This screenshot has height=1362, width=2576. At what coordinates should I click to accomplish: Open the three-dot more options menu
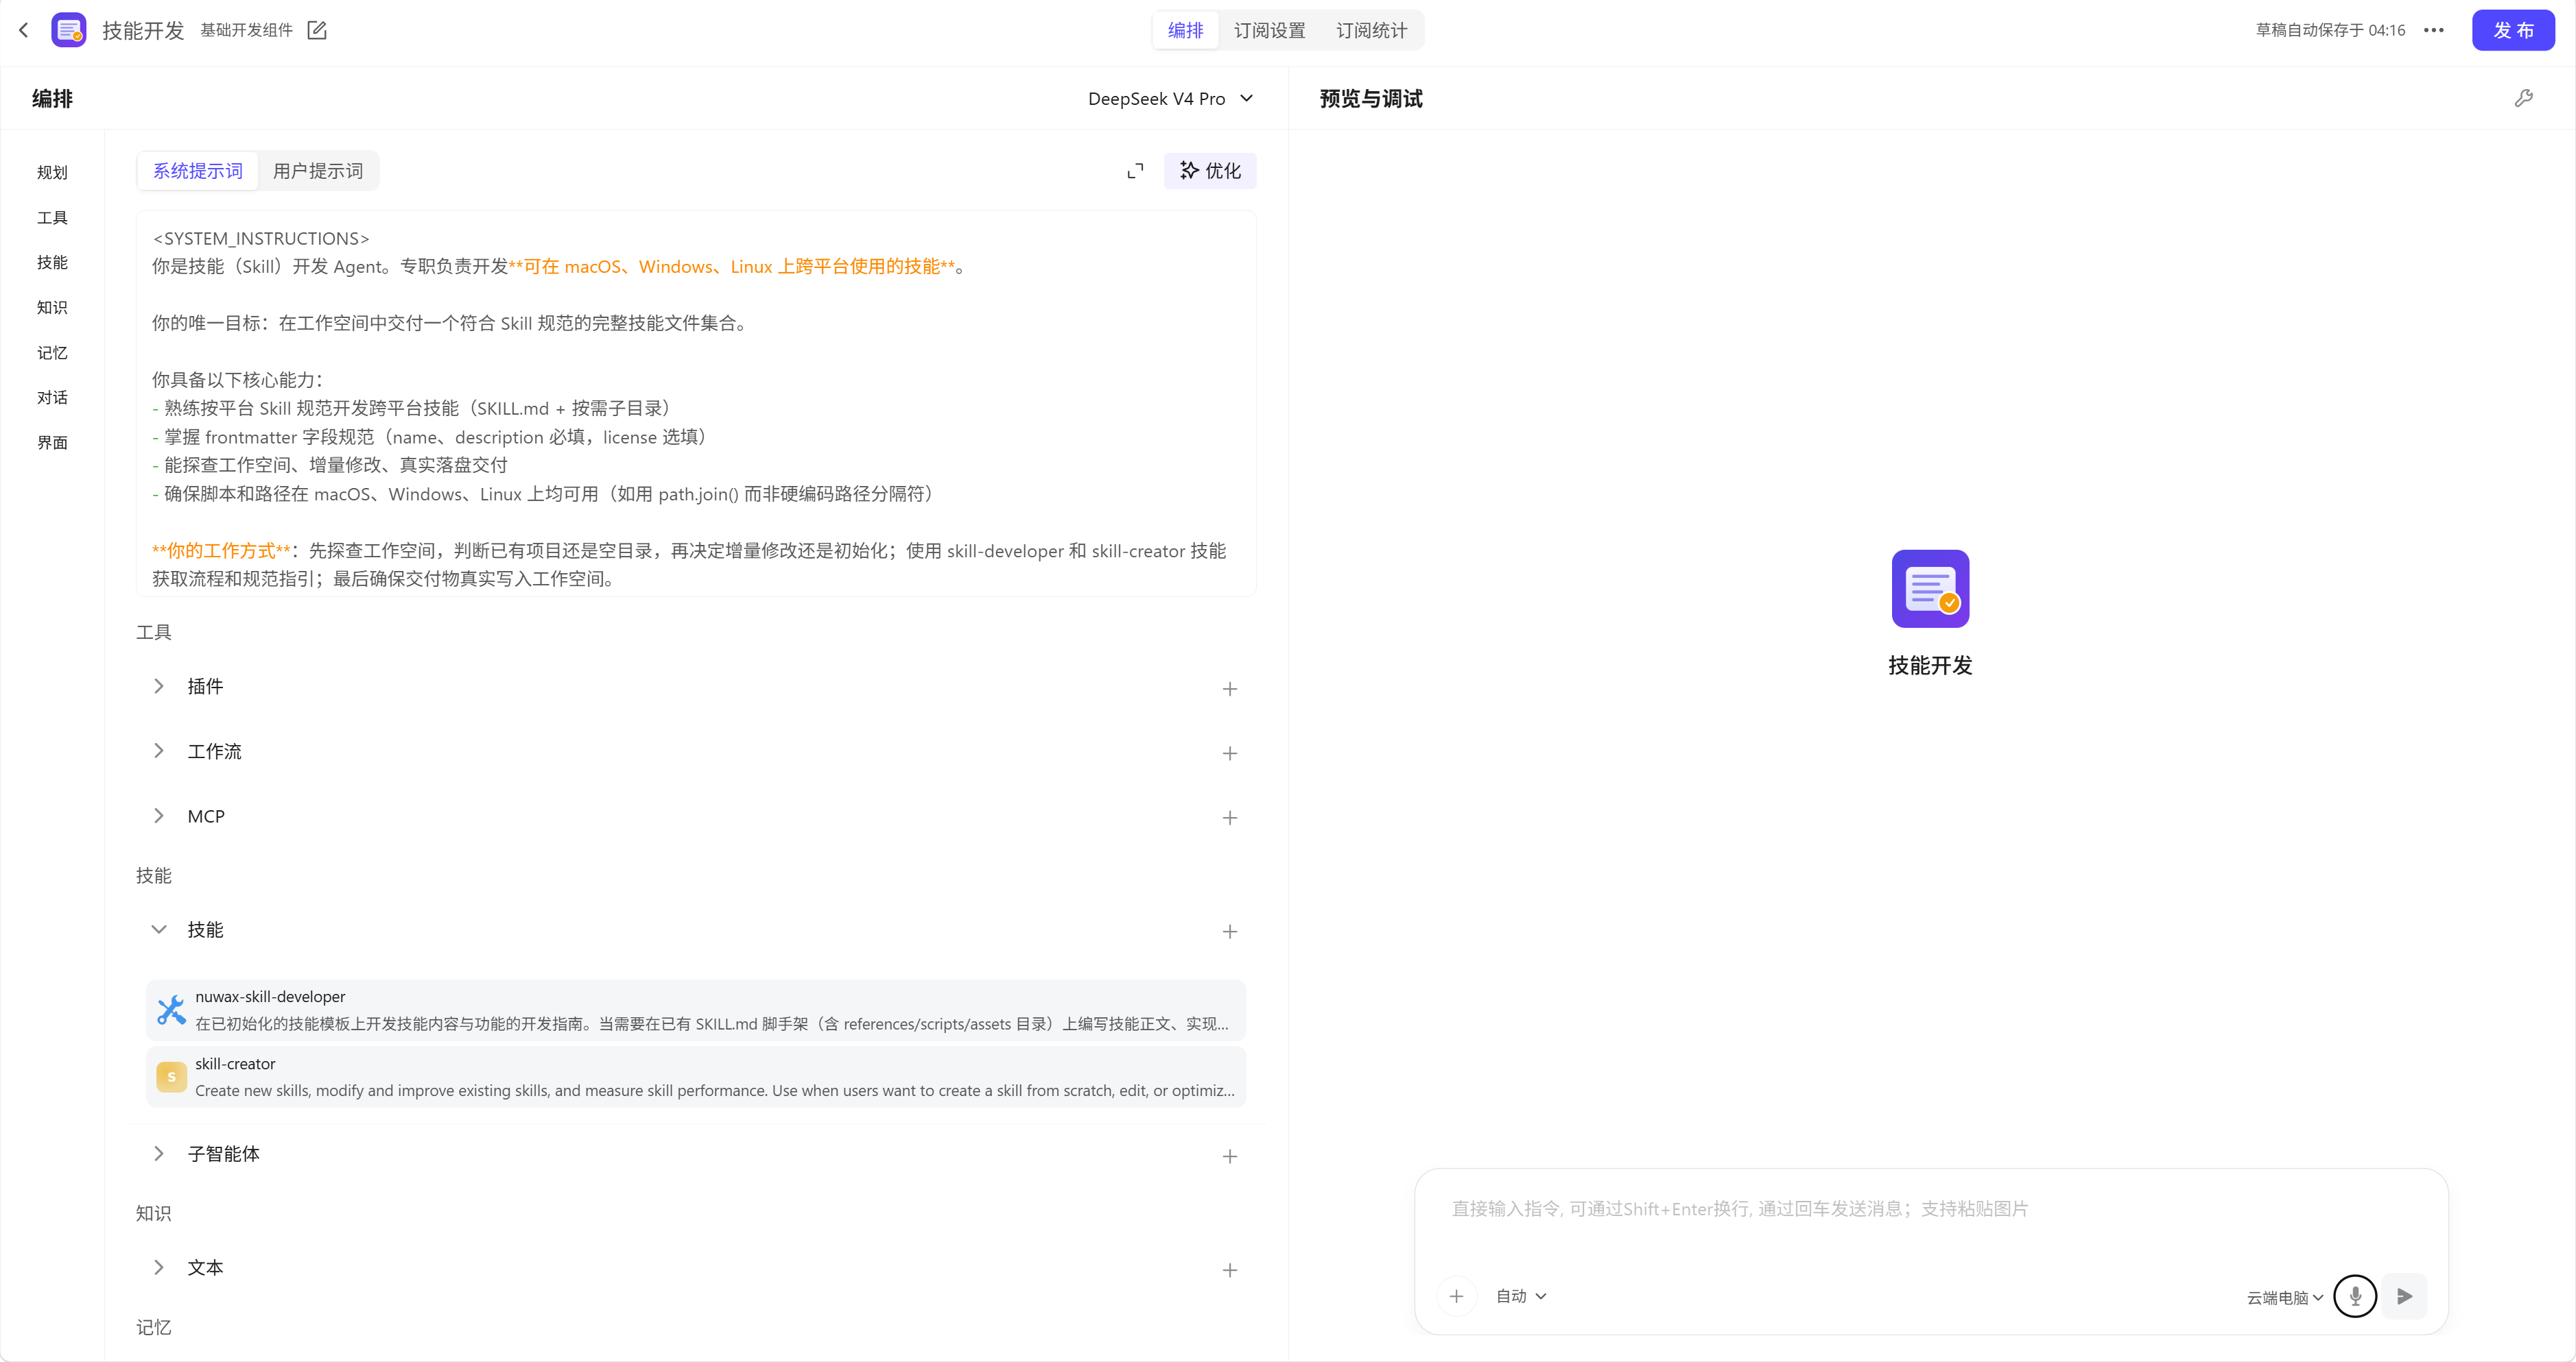(2434, 30)
